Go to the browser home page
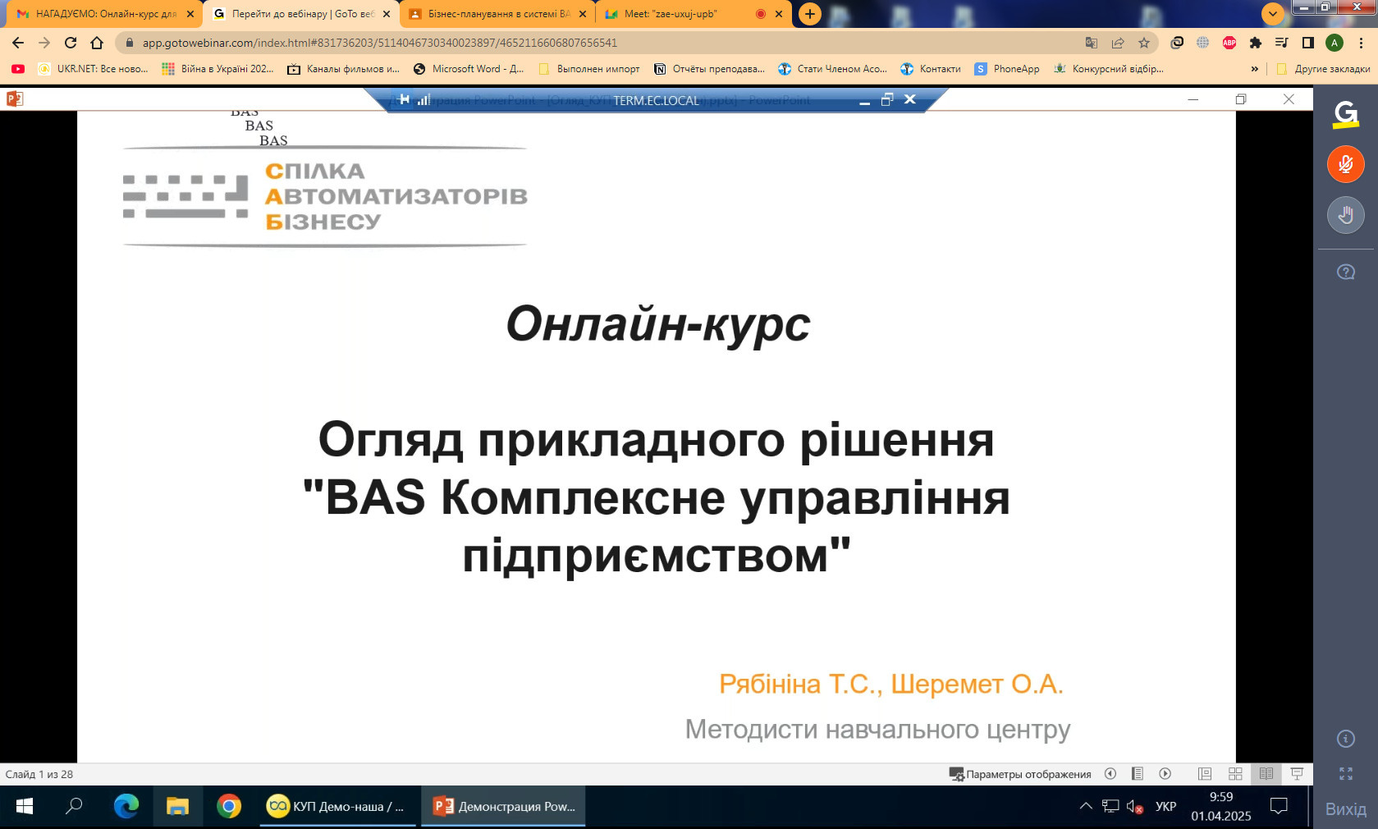1378x829 pixels. coord(97,43)
